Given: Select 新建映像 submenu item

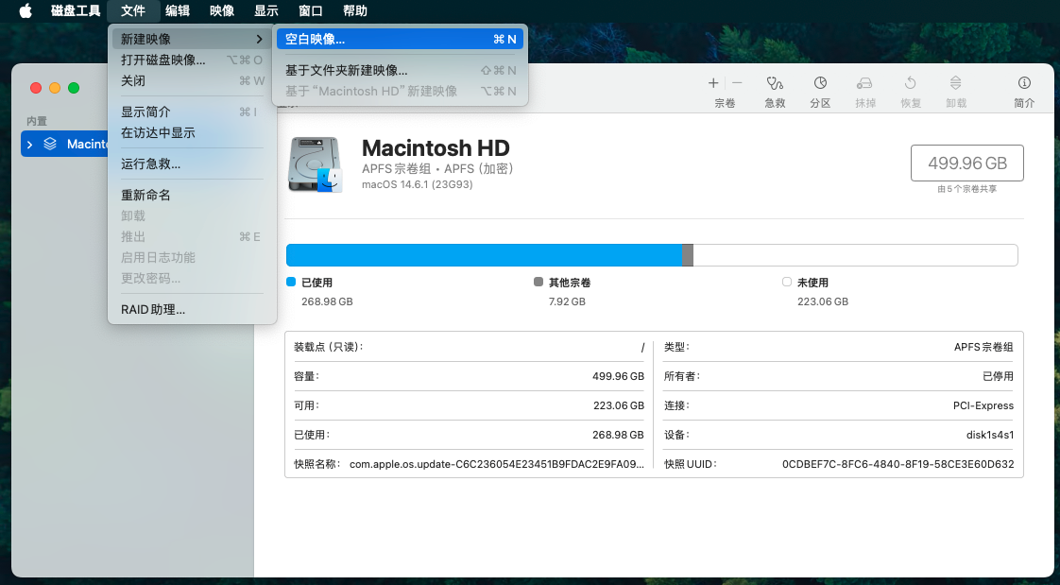Looking at the screenshot, I should tap(192, 40).
